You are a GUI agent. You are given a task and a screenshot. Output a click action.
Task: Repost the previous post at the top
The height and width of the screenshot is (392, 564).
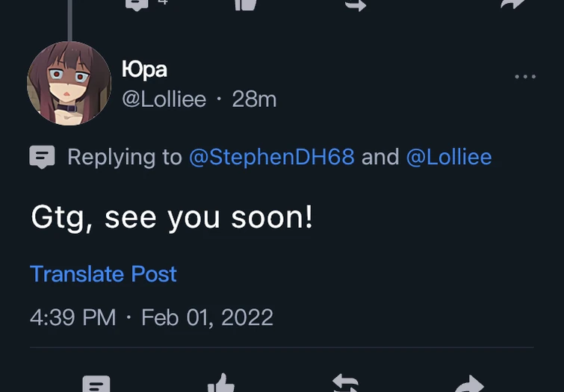pos(355,4)
